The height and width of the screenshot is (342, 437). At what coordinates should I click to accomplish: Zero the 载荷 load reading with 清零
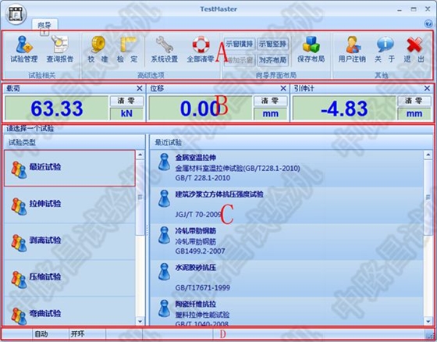126,101
